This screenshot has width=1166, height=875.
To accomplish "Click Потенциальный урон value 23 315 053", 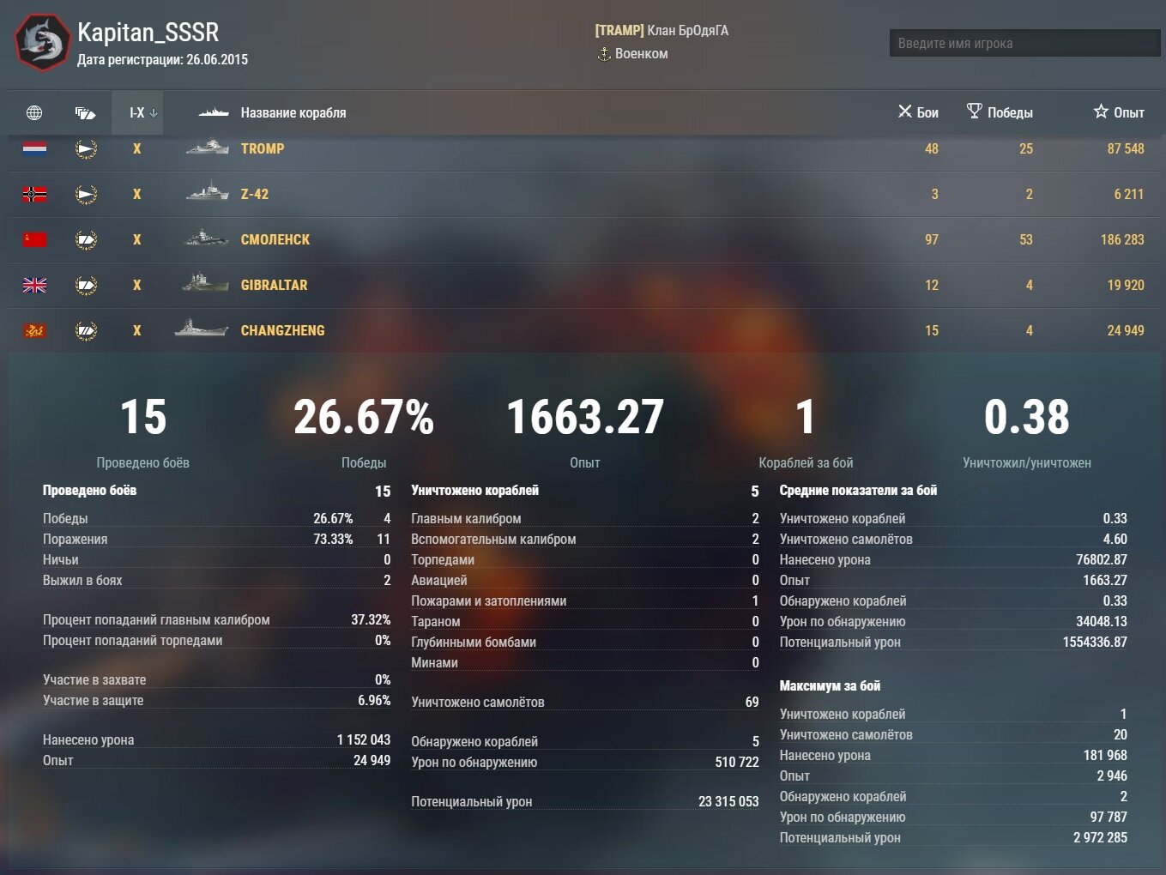I will point(728,801).
